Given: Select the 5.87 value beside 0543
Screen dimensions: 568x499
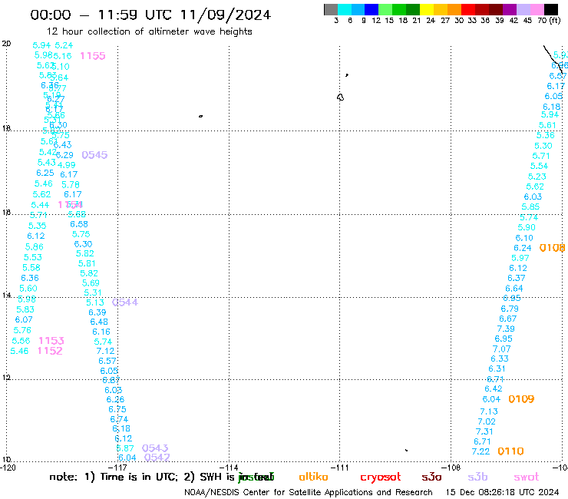Looking at the screenshot, I should pos(125,448).
